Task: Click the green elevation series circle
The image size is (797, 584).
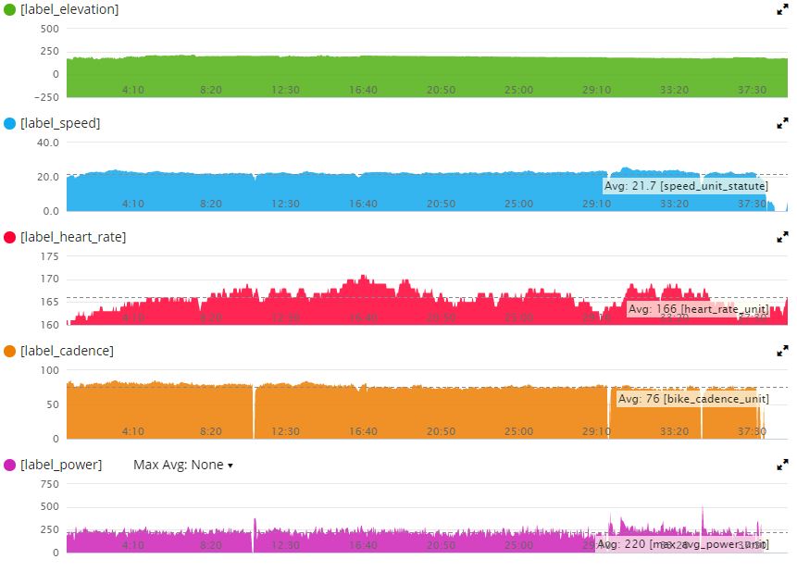Action: click(10, 9)
